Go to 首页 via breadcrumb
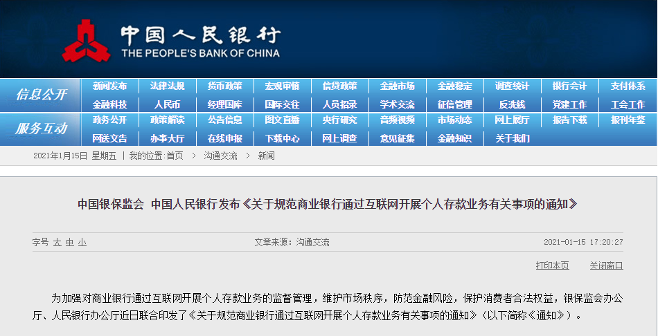 click(175, 156)
